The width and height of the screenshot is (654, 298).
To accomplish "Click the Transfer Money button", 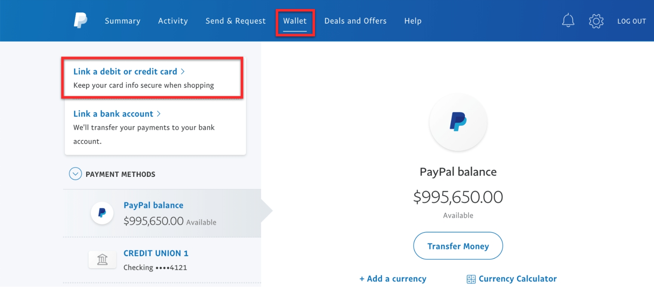I will coord(458,246).
